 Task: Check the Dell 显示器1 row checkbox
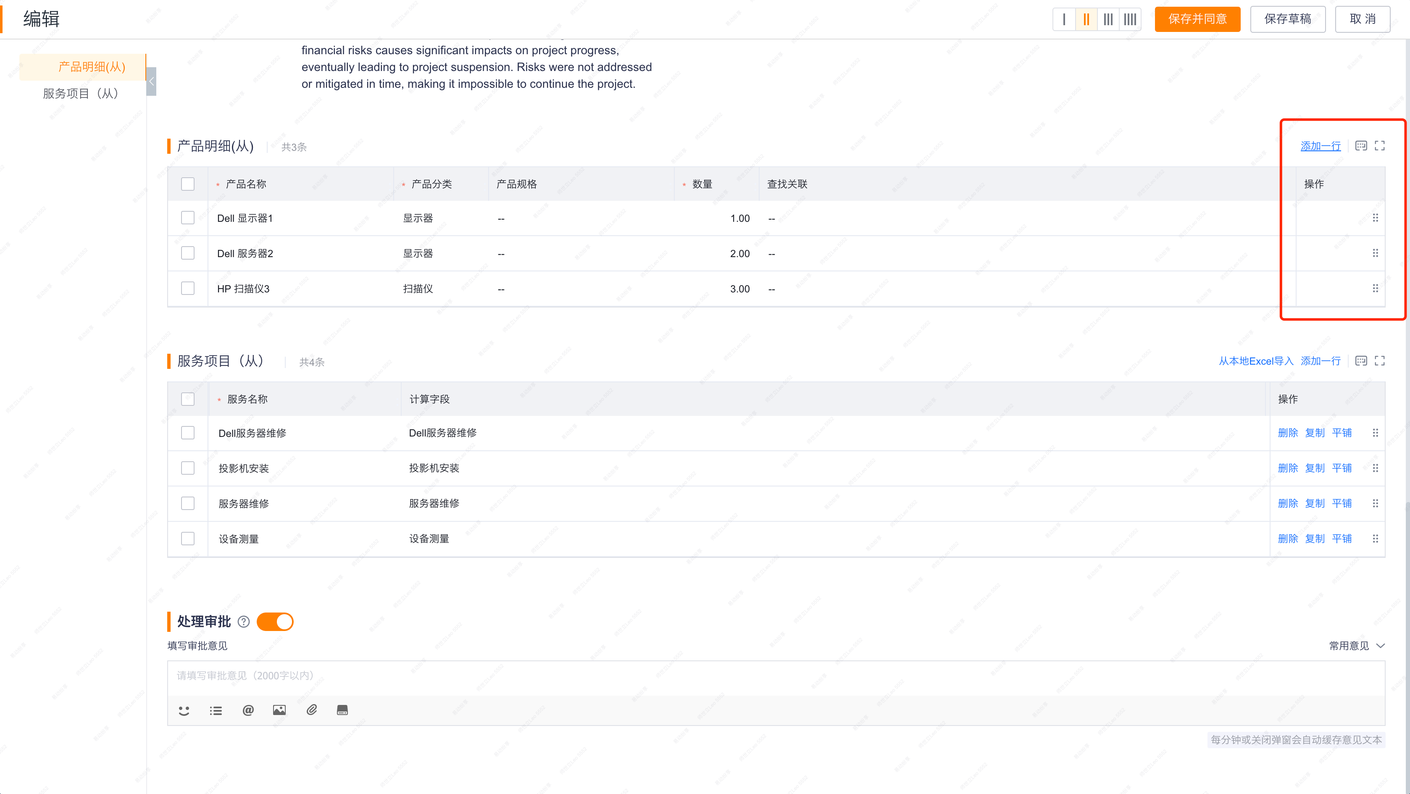tap(188, 218)
